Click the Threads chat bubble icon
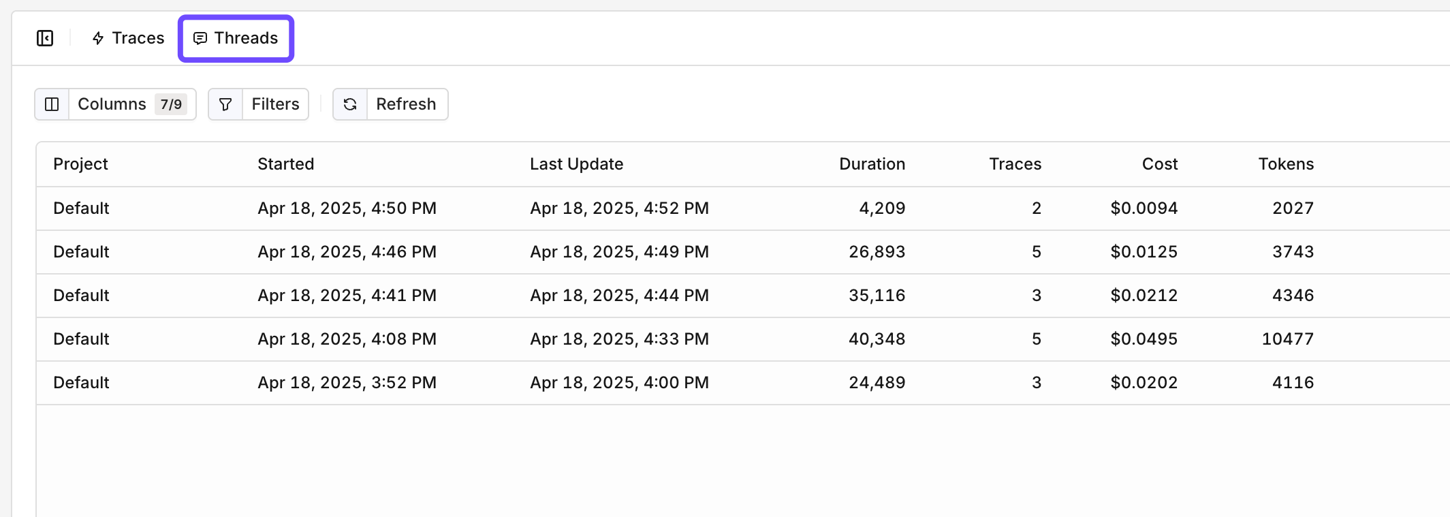The width and height of the screenshot is (1450, 517). (x=200, y=38)
